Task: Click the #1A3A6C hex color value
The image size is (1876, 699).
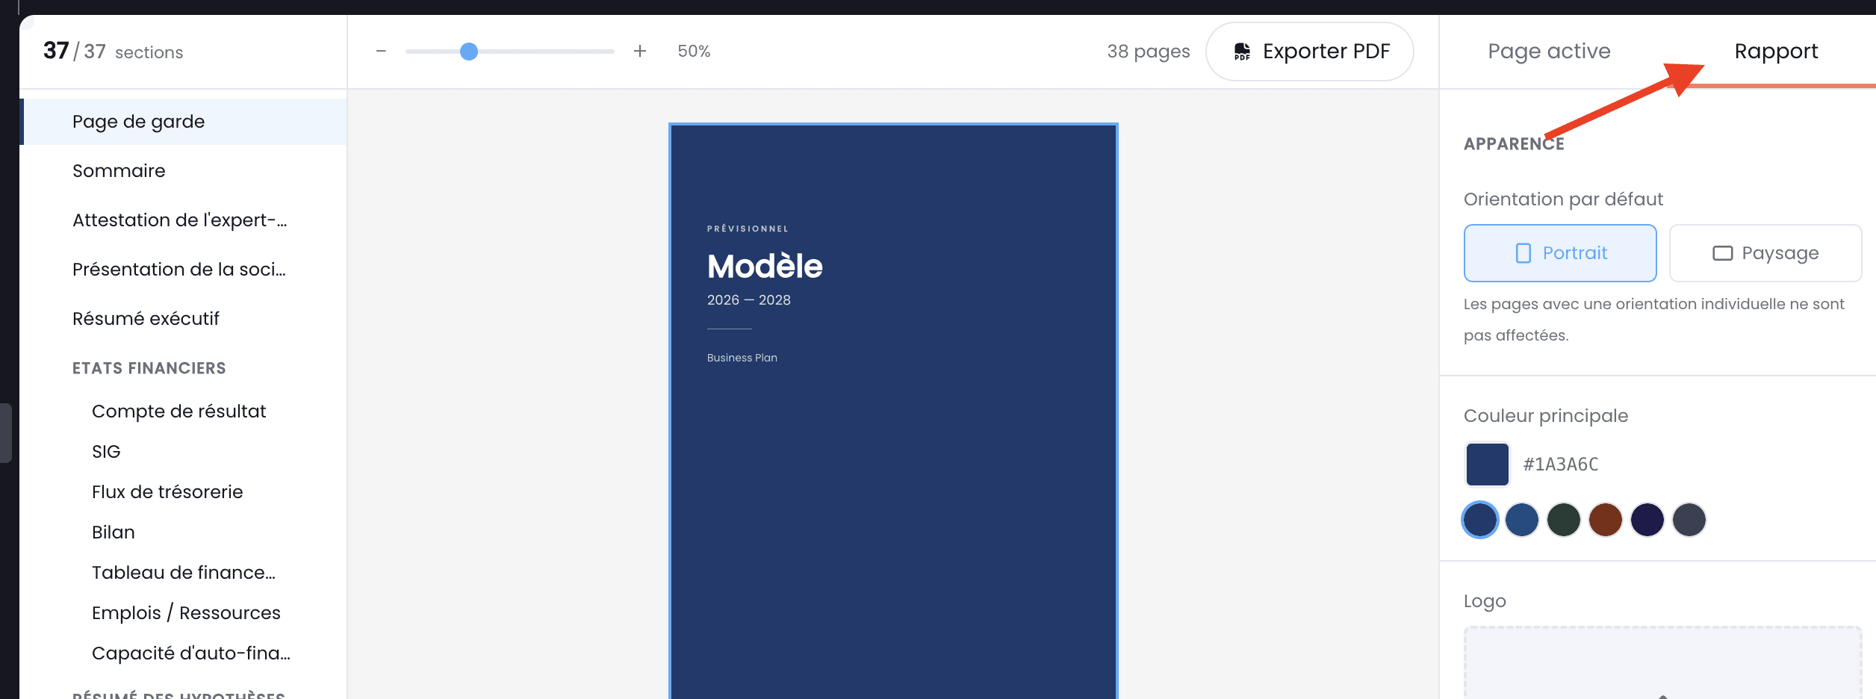Action: (1561, 465)
